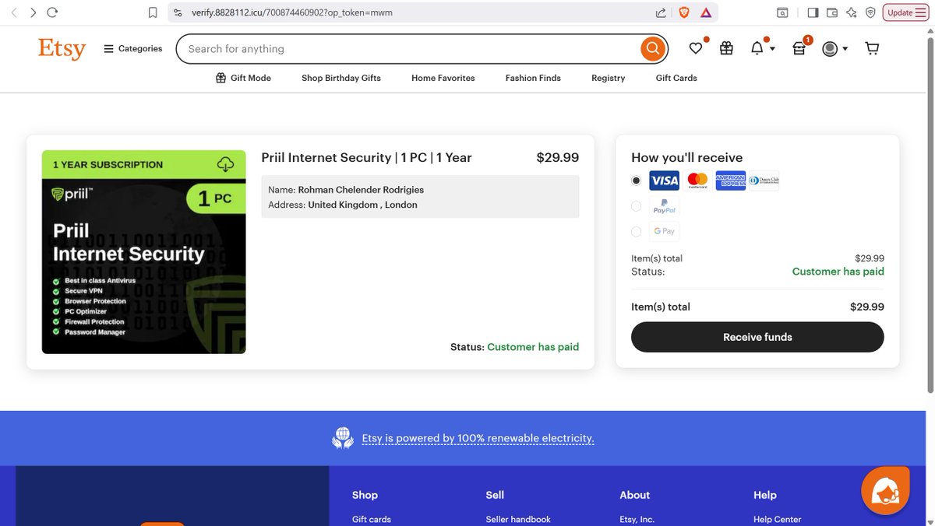
Task: Focus the Search for anything field
Action: coord(409,48)
